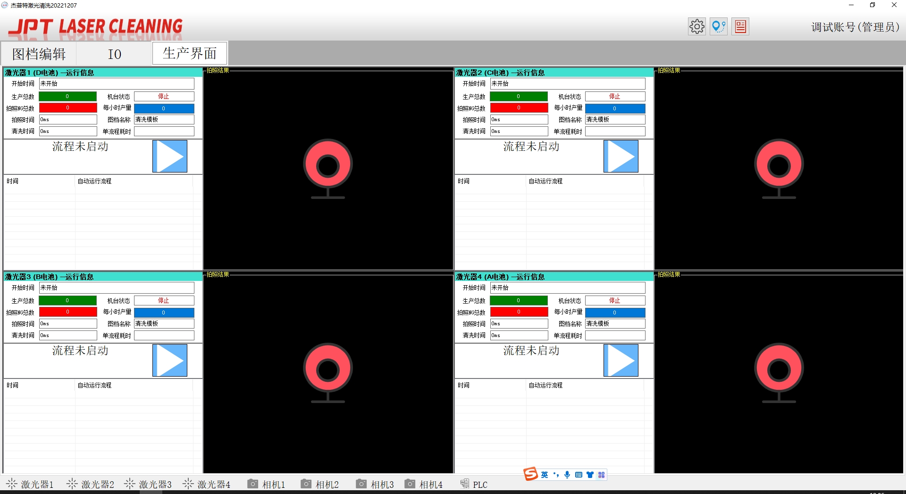Image resolution: width=906 pixels, height=494 pixels.
Task: Click the webcam image in 激光器3 photo result
Action: pos(328,373)
